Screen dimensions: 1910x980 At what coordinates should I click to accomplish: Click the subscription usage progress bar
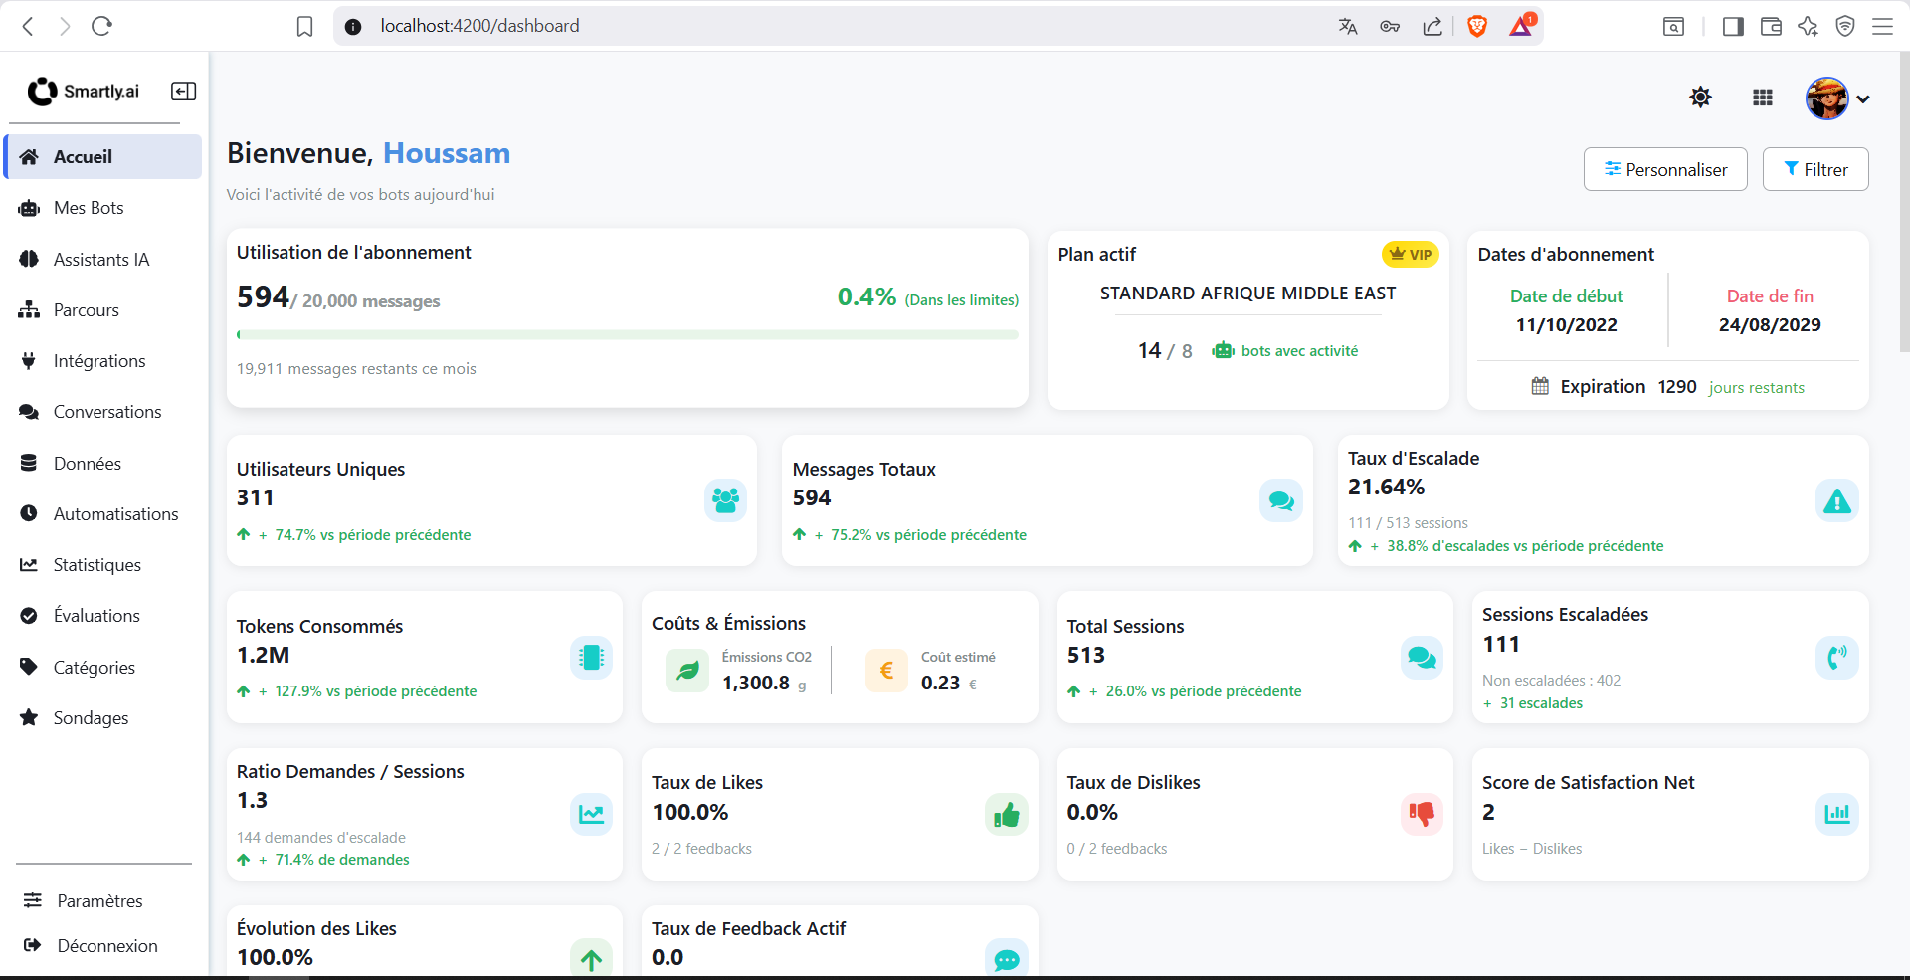(x=628, y=335)
